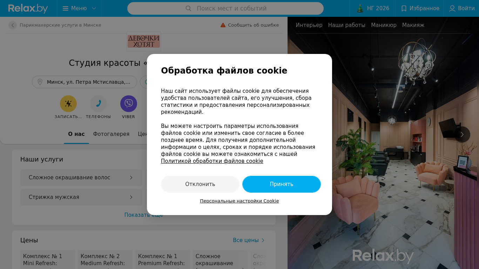
Task: Select the О нас tab
Action: point(76,134)
